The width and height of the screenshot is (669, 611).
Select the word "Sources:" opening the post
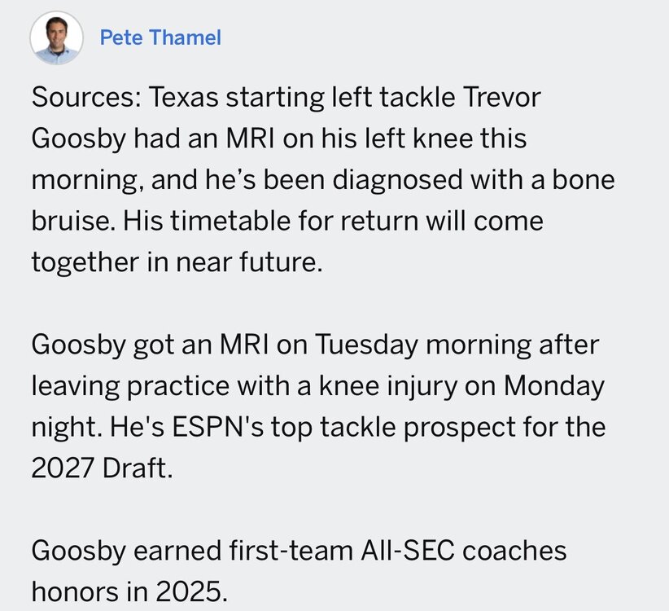pos(86,97)
